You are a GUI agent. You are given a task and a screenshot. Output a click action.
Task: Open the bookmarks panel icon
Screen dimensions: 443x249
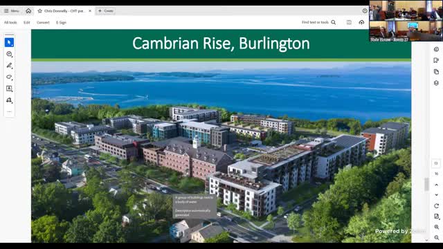(x=436, y=60)
